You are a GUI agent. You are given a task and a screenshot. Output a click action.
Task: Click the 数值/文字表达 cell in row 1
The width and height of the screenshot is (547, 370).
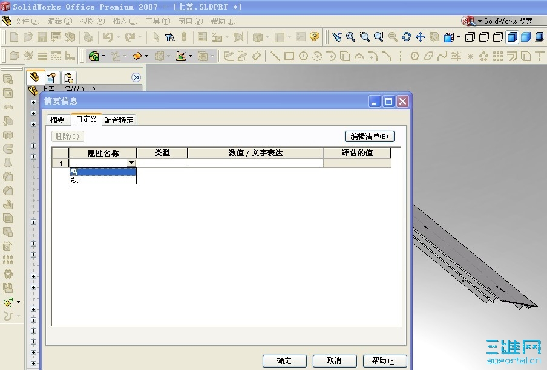point(255,163)
